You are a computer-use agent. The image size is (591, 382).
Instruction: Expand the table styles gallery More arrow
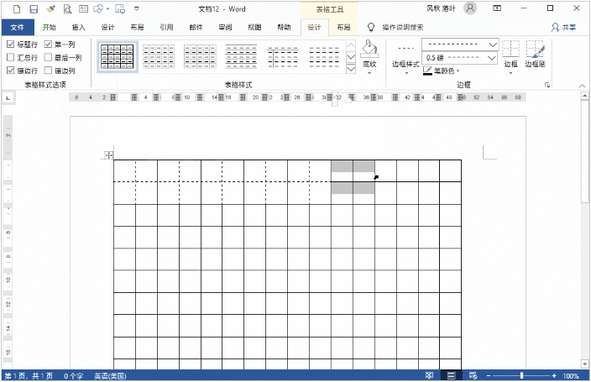(351, 69)
